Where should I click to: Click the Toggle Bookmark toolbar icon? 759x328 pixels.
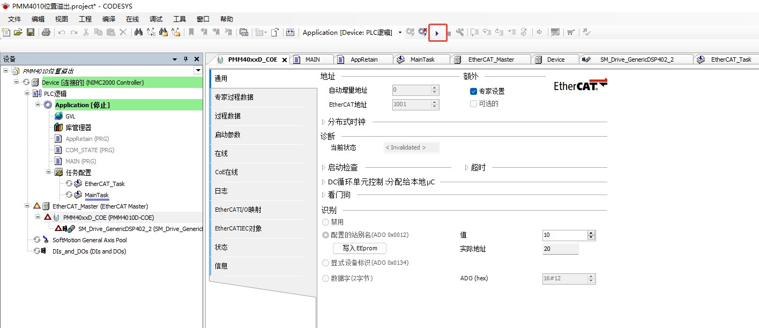click(x=191, y=33)
